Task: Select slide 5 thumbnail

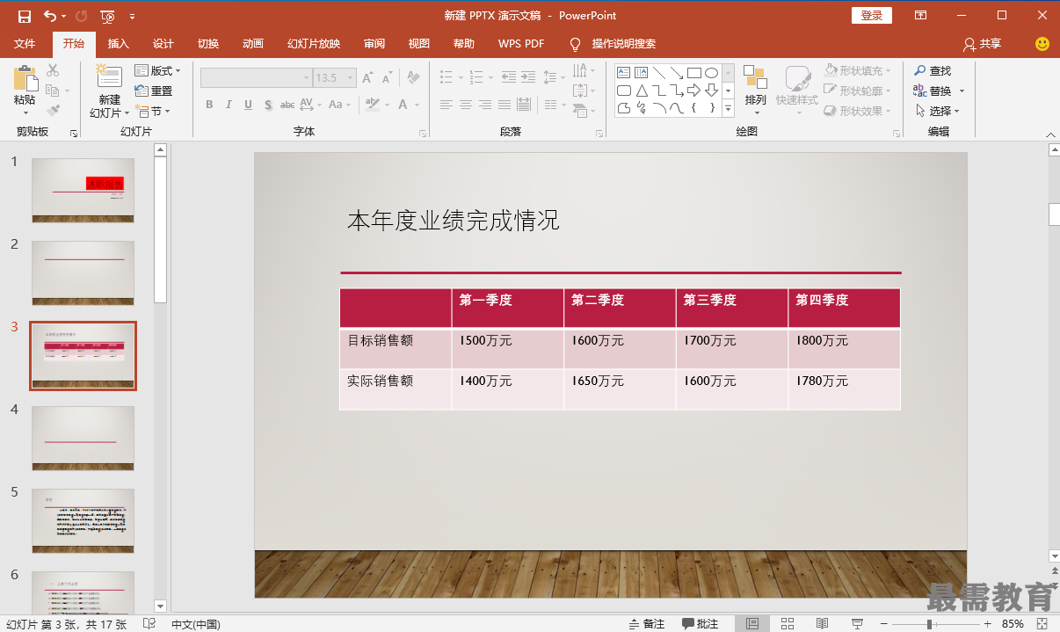Action: pyautogui.click(x=83, y=520)
